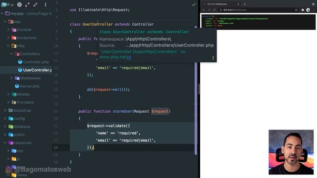
Task: Click the Console folder icon
Action: tap(14, 30)
